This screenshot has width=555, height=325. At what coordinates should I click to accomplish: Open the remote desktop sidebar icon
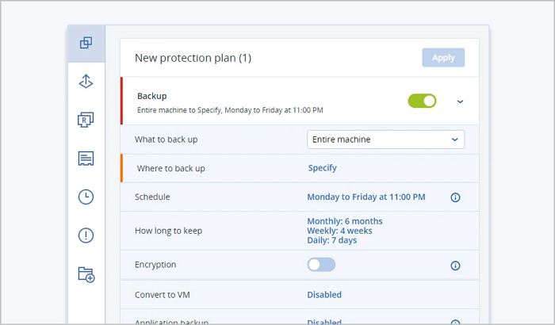point(86,120)
